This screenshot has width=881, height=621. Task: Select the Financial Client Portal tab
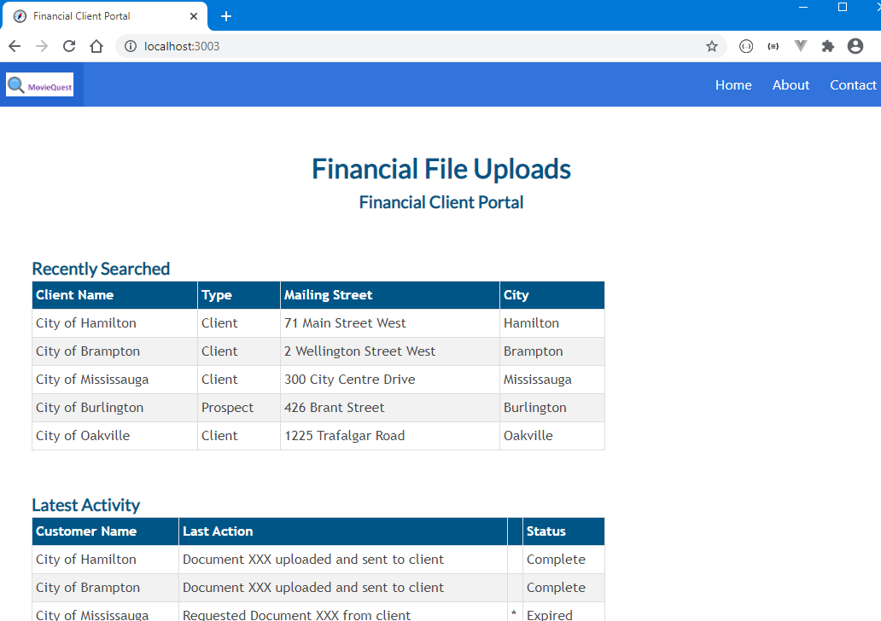tap(102, 15)
